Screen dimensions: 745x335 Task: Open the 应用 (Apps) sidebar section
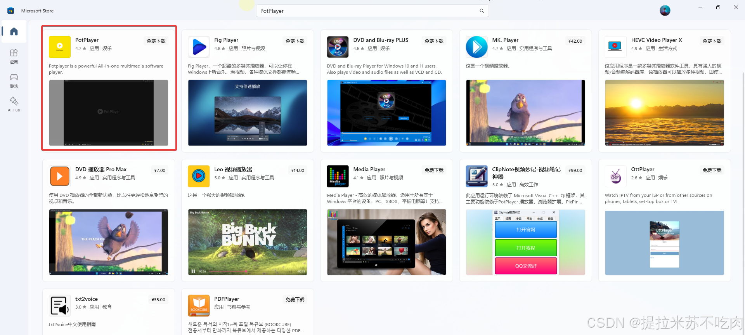click(14, 56)
